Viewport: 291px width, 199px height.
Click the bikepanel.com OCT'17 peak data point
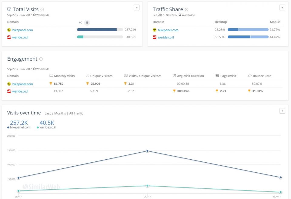147,151
